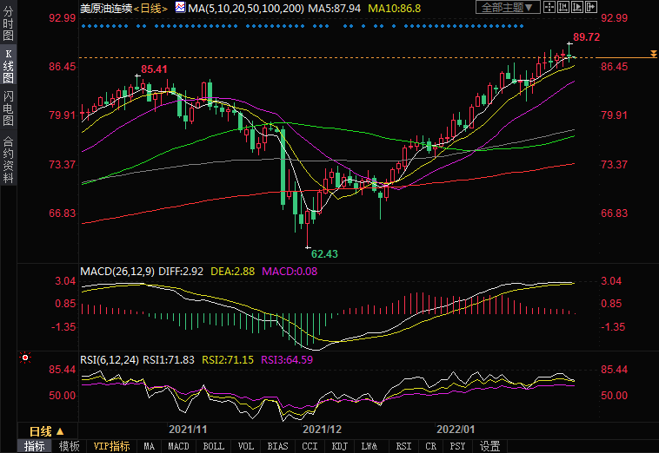
Task: Select the 模板 tab at the bottom
Action: (x=69, y=446)
